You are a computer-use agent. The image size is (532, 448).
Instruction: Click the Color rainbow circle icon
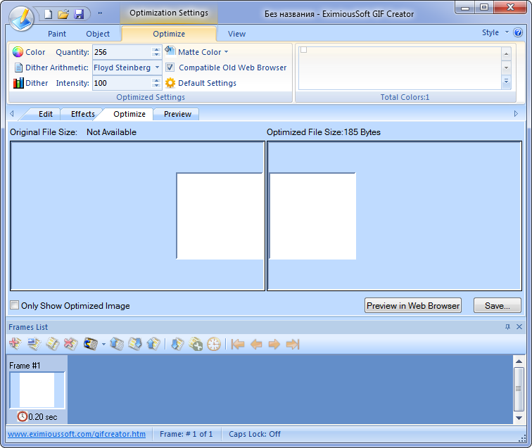coord(18,52)
